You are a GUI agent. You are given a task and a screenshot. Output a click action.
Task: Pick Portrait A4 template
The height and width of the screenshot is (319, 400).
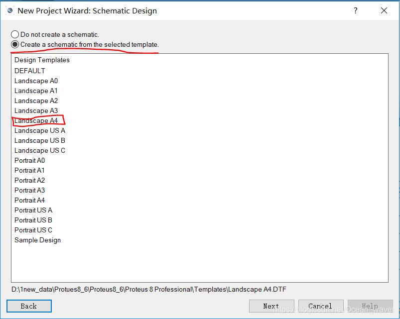(29, 200)
